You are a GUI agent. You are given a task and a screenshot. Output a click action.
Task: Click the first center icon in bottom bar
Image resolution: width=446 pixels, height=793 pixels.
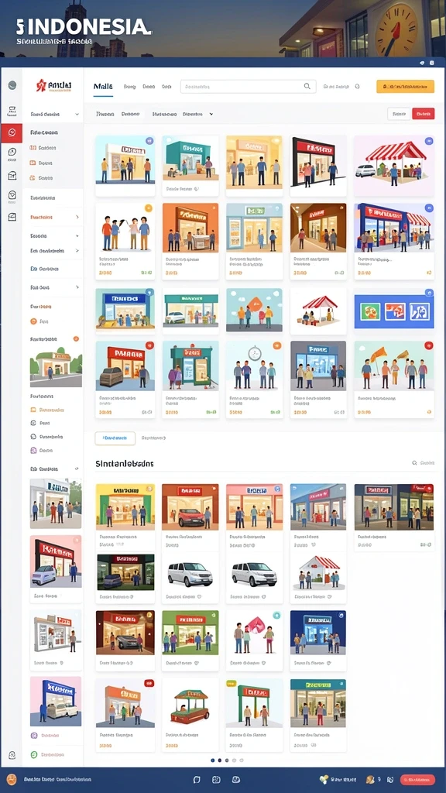click(x=197, y=780)
